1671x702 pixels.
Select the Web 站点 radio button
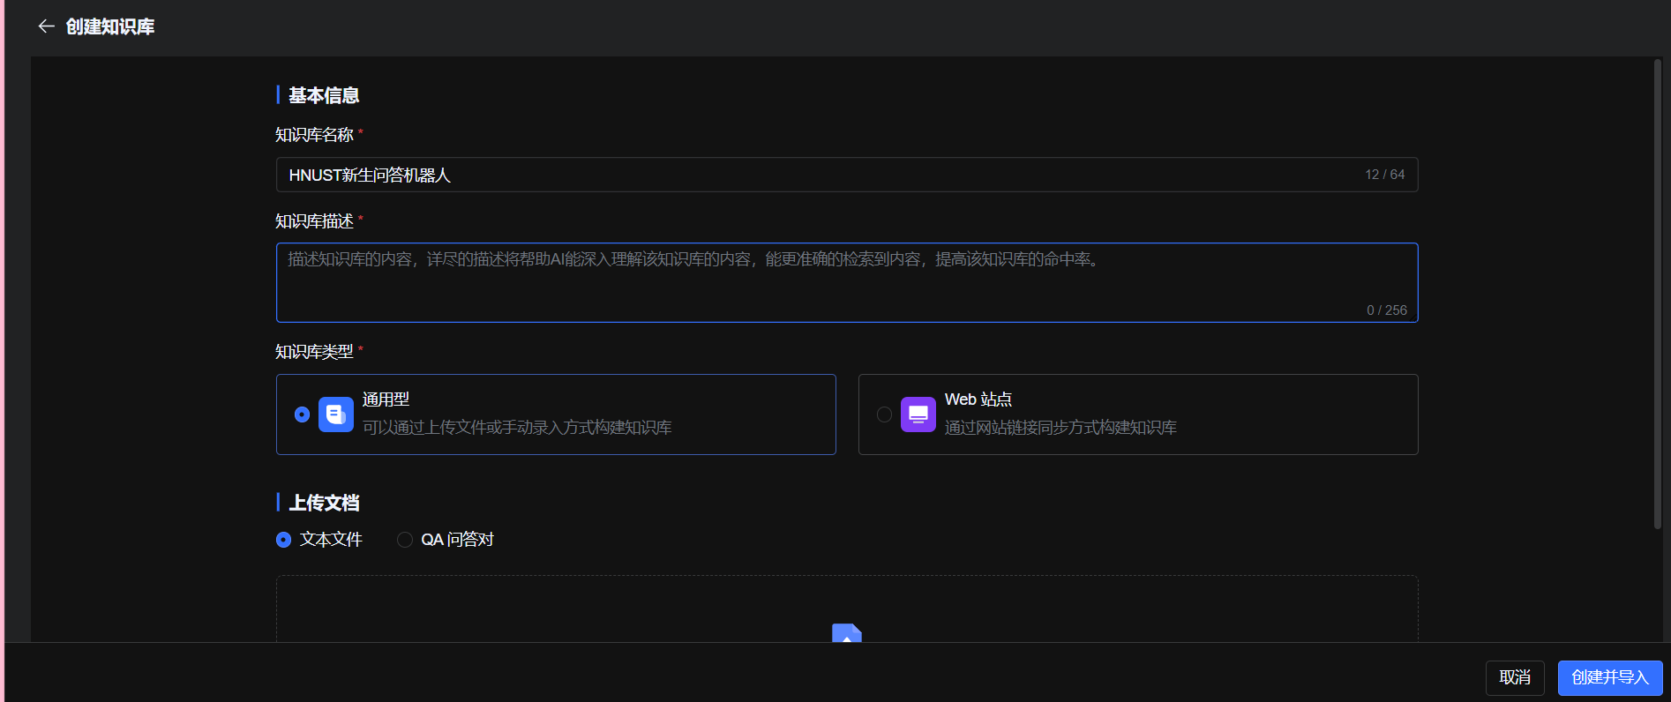(884, 414)
